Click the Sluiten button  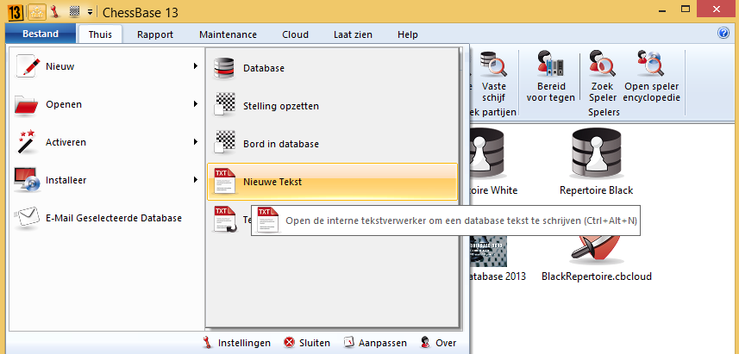[x=307, y=343]
